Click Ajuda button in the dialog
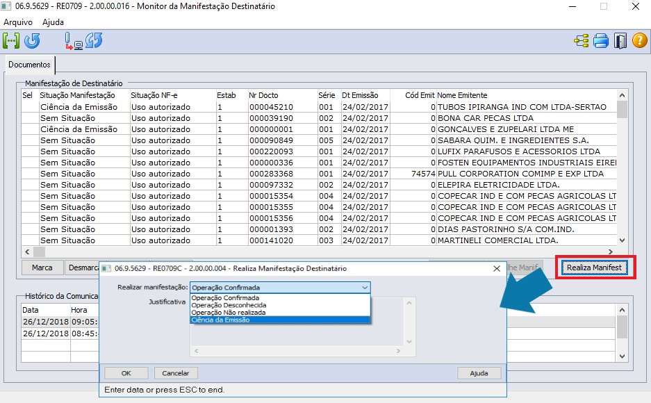 point(479,373)
